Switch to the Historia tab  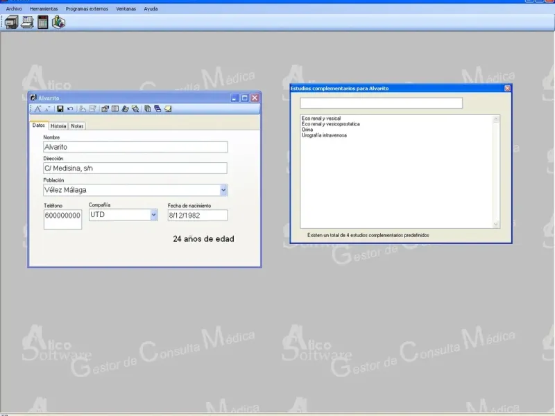[58, 126]
